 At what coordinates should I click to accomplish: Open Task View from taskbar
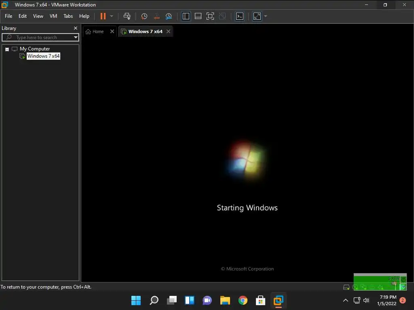pyautogui.click(x=171, y=300)
